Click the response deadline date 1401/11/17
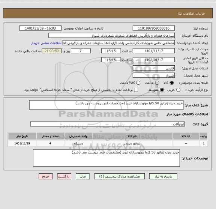216x209 pixels. click(154, 51)
